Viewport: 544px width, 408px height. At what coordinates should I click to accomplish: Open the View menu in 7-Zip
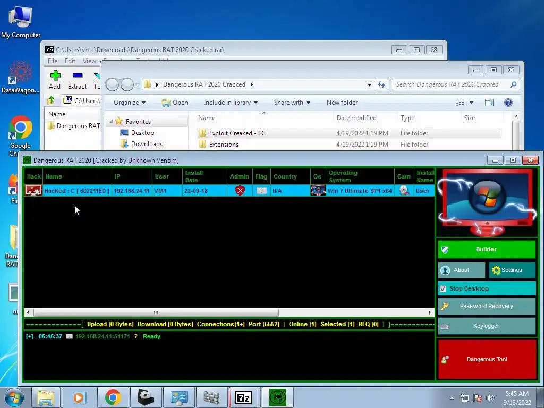tap(89, 61)
